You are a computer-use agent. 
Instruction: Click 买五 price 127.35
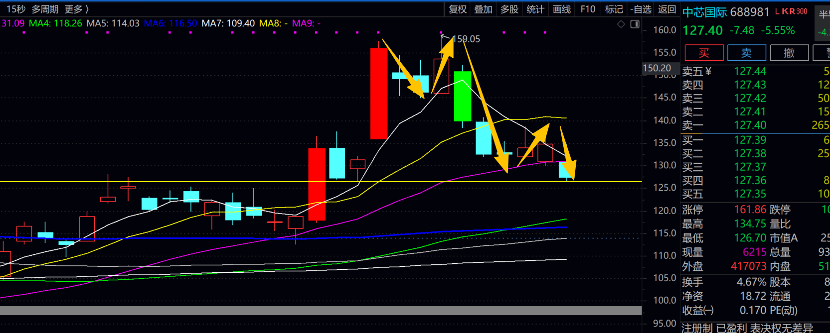point(750,194)
